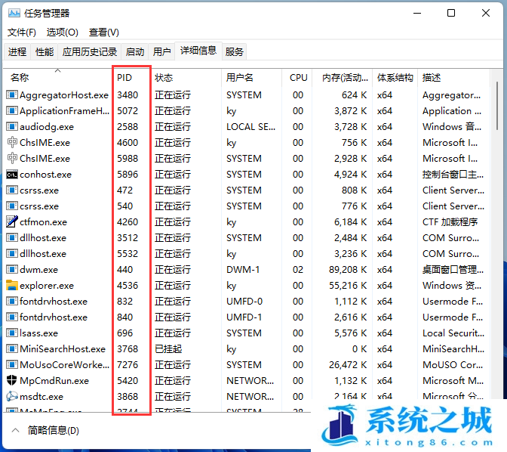Click csrss.exe icon with PID 472
The image size is (507, 452).
(x=12, y=190)
